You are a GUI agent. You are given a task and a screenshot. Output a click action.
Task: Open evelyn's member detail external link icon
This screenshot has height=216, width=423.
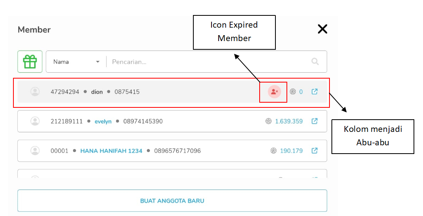tap(314, 121)
